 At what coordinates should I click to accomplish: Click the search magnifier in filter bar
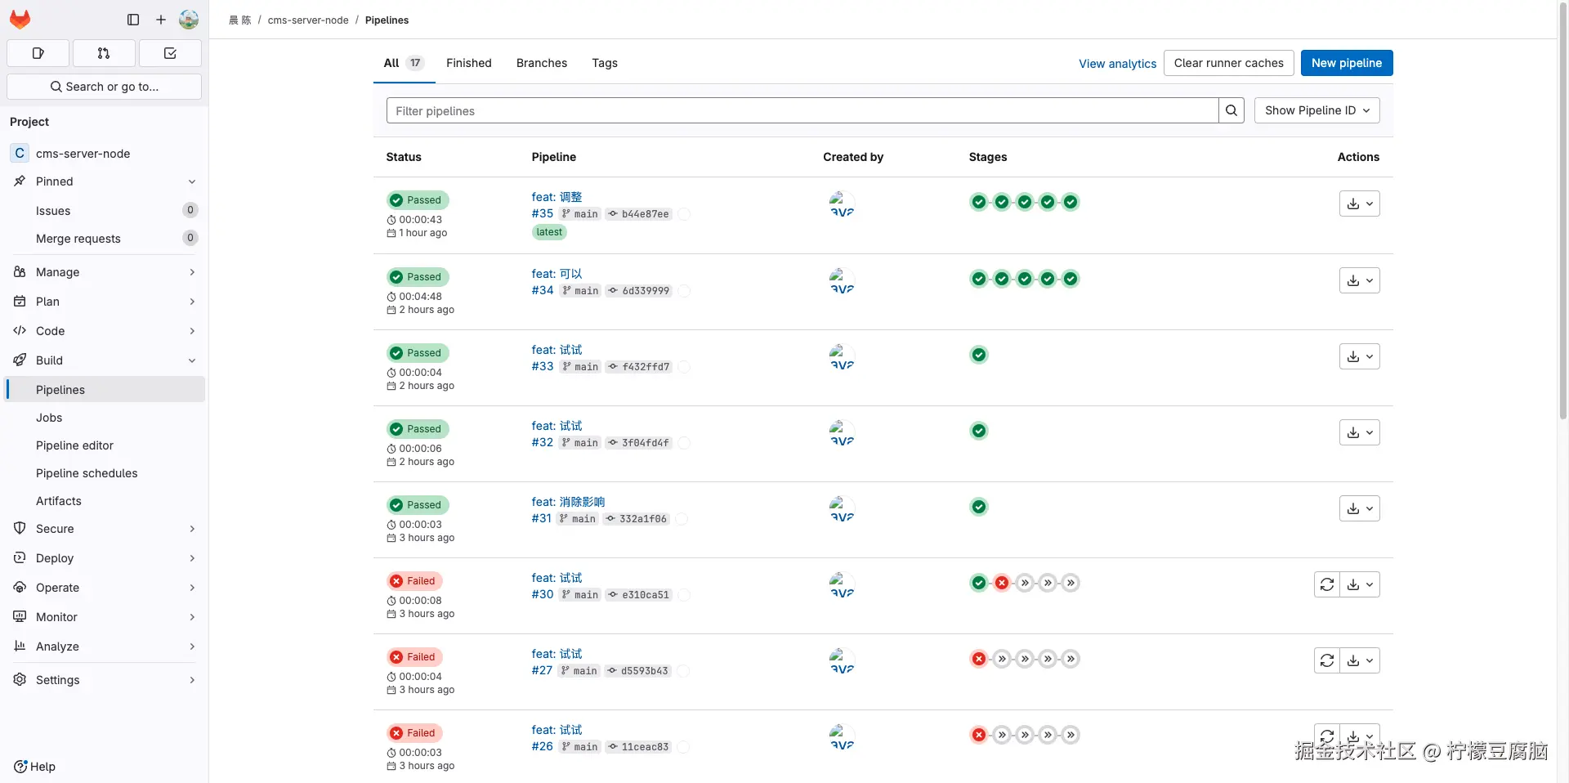[1231, 110]
